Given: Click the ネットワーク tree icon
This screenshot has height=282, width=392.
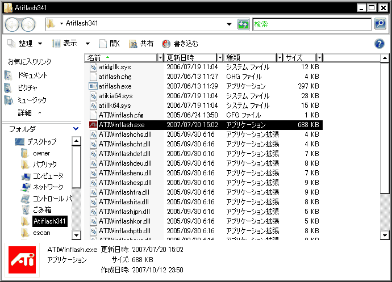Looking at the screenshot, I should point(26,187).
